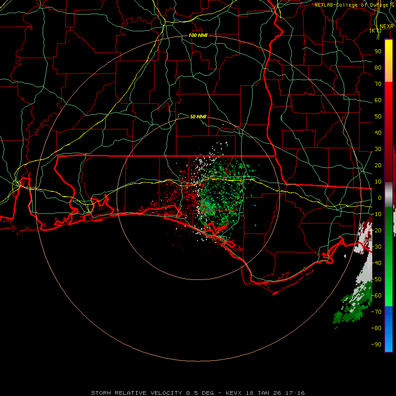This screenshot has height=396, width=396.
Task: Click the "KEVX" radar site identifier
Action: click(233, 393)
